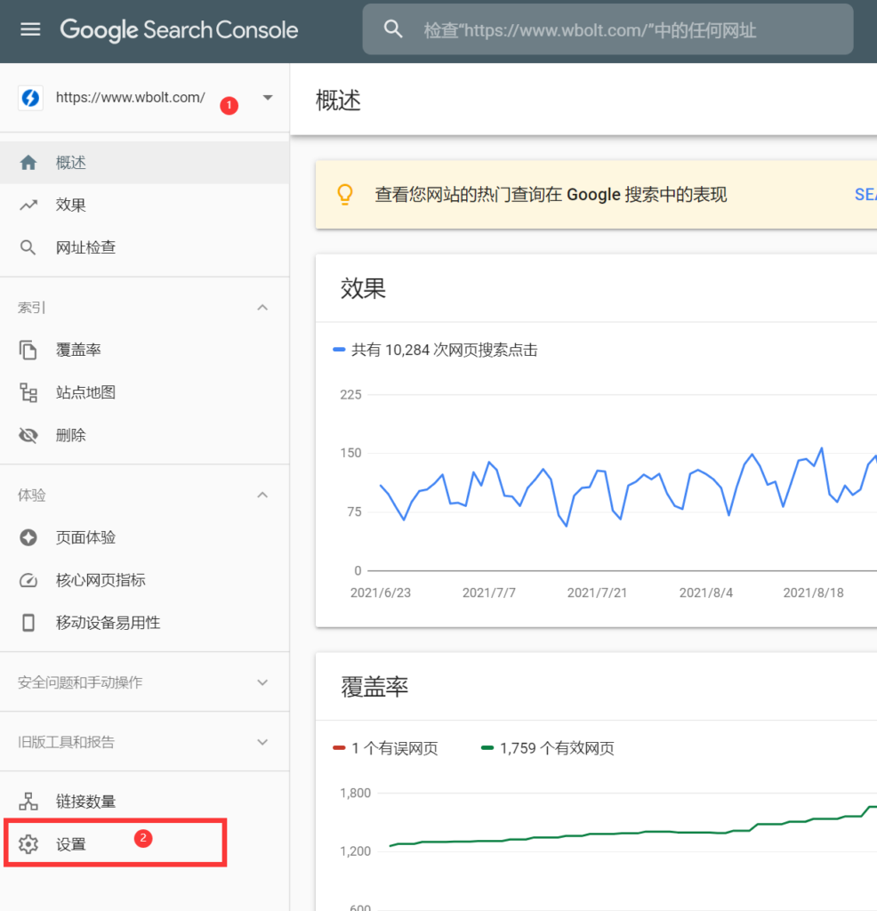Screen dimensions: 877x911
Task: Click the 站点地图 sitemap icon
Action: coord(28,392)
